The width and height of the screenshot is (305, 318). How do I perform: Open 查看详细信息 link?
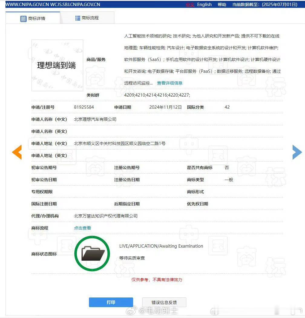click(170, 83)
